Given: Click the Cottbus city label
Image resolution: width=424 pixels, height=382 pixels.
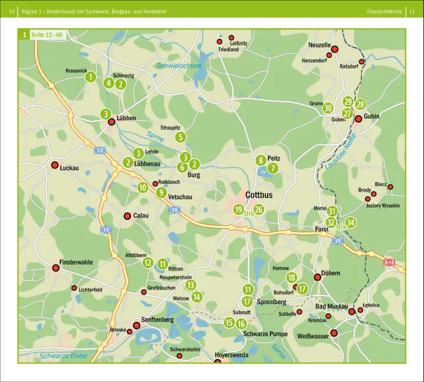Looking at the screenshot, I should click(259, 195).
